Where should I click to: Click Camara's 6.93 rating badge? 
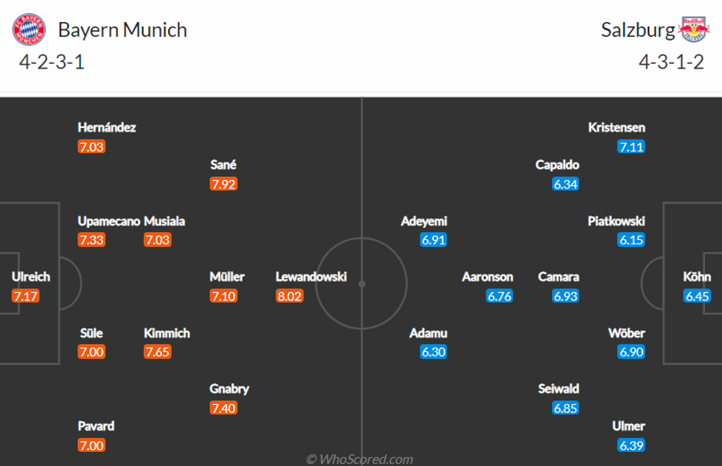tap(565, 296)
